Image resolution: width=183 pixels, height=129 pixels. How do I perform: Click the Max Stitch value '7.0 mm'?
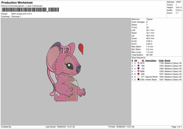click(x=150, y=47)
